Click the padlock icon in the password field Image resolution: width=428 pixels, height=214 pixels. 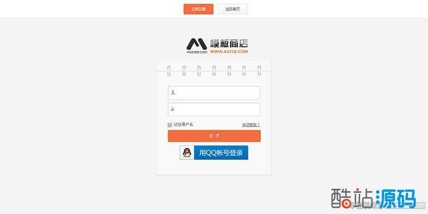[x=172, y=109]
